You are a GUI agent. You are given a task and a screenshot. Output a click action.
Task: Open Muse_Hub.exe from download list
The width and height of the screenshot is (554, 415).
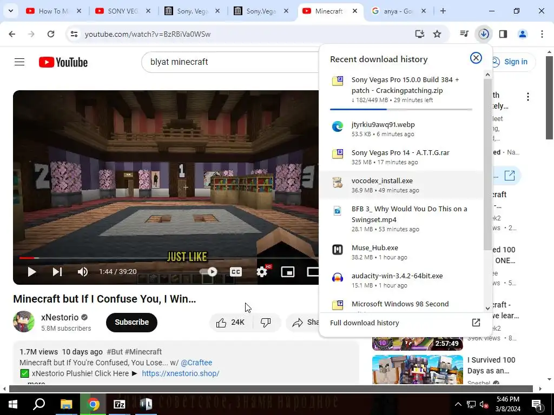(401, 252)
